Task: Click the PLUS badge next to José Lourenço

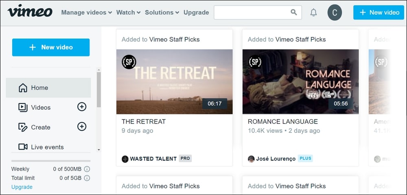Action: click(305, 158)
